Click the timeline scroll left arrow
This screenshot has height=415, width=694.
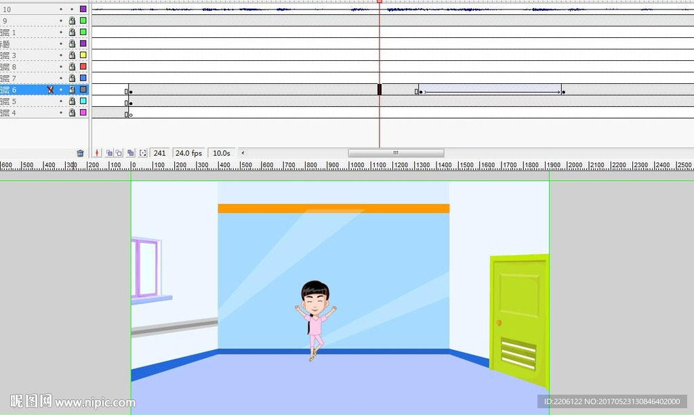(243, 153)
